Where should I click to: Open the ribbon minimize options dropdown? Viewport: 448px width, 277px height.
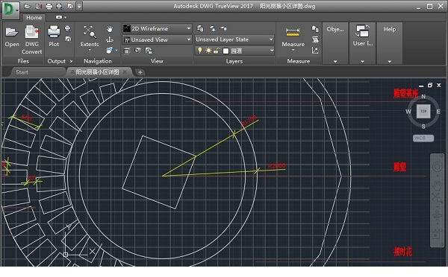tap(61, 17)
